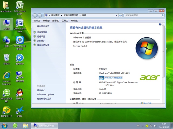Viewport: 173px width, 129px height.
Task: Select the Recycle Bin icon
Action: point(6,58)
